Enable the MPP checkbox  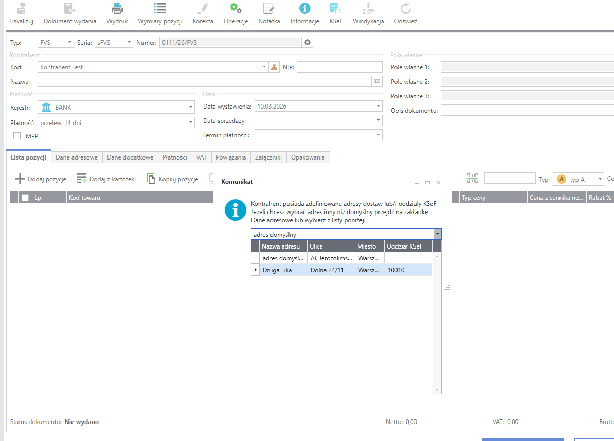tap(17, 136)
